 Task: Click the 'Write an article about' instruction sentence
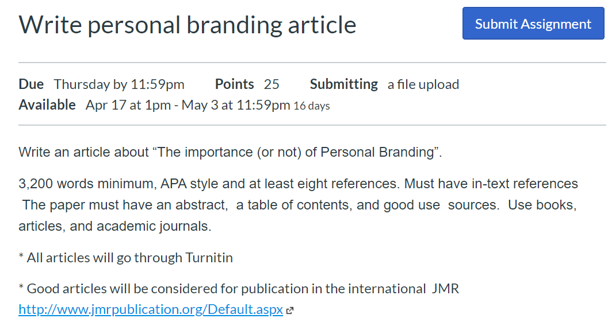[230, 152]
